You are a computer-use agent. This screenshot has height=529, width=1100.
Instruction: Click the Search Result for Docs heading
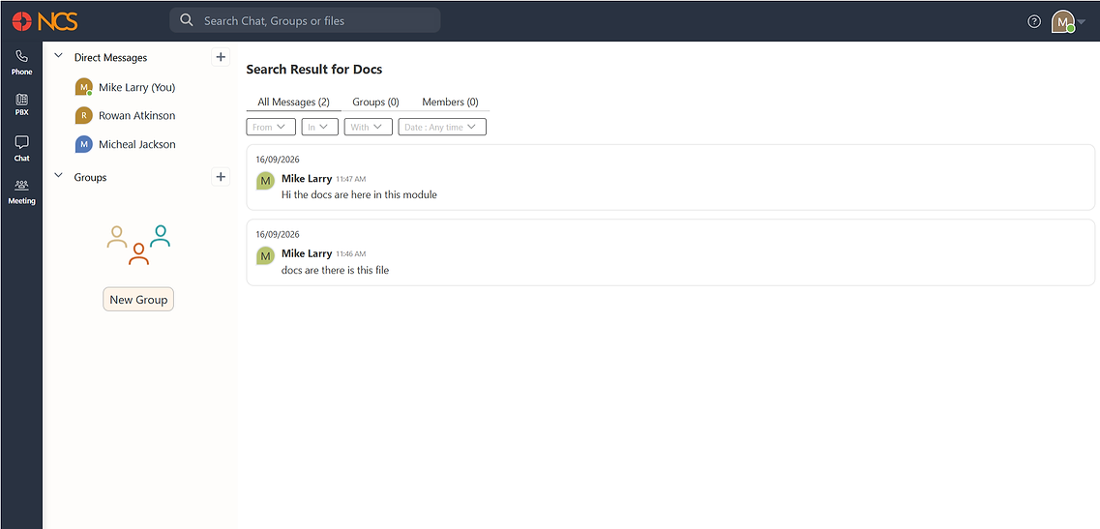tap(314, 70)
